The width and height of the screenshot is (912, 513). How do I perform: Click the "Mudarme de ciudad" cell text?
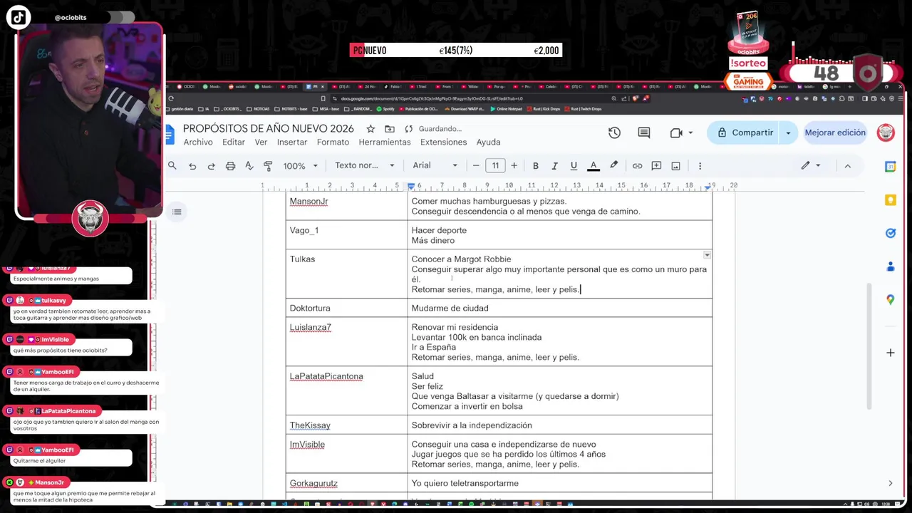tap(450, 308)
